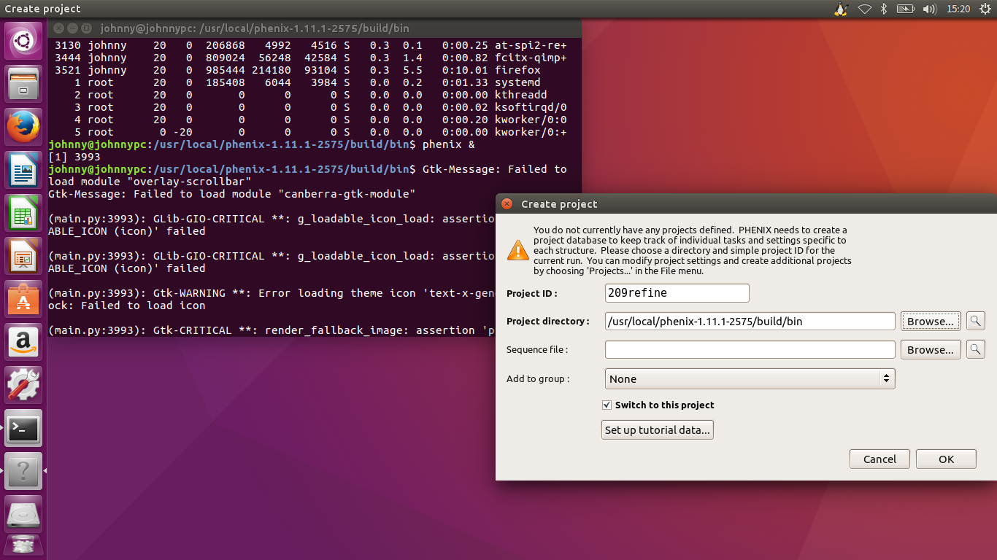This screenshot has height=560, width=997.
Task: Click the Terminal icon in the dock
Action: (x=23, y=429)
